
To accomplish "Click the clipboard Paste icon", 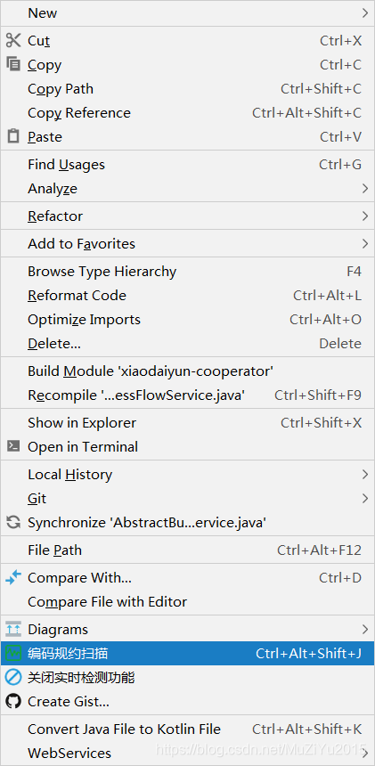I will click(x=13, y=136).
